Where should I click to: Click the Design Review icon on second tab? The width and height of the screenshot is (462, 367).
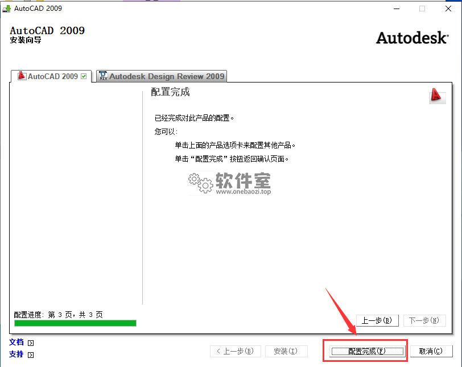(103, 76)
